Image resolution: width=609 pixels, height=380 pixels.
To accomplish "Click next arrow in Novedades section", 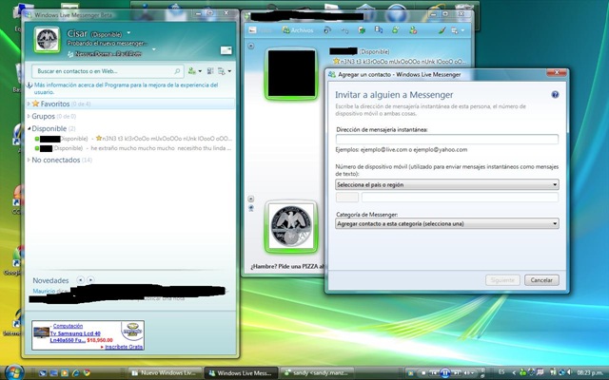I will (90, 279).
